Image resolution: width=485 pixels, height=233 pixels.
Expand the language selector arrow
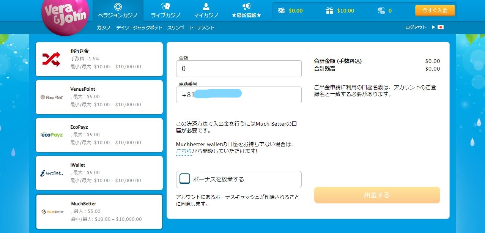pos(433,27)
